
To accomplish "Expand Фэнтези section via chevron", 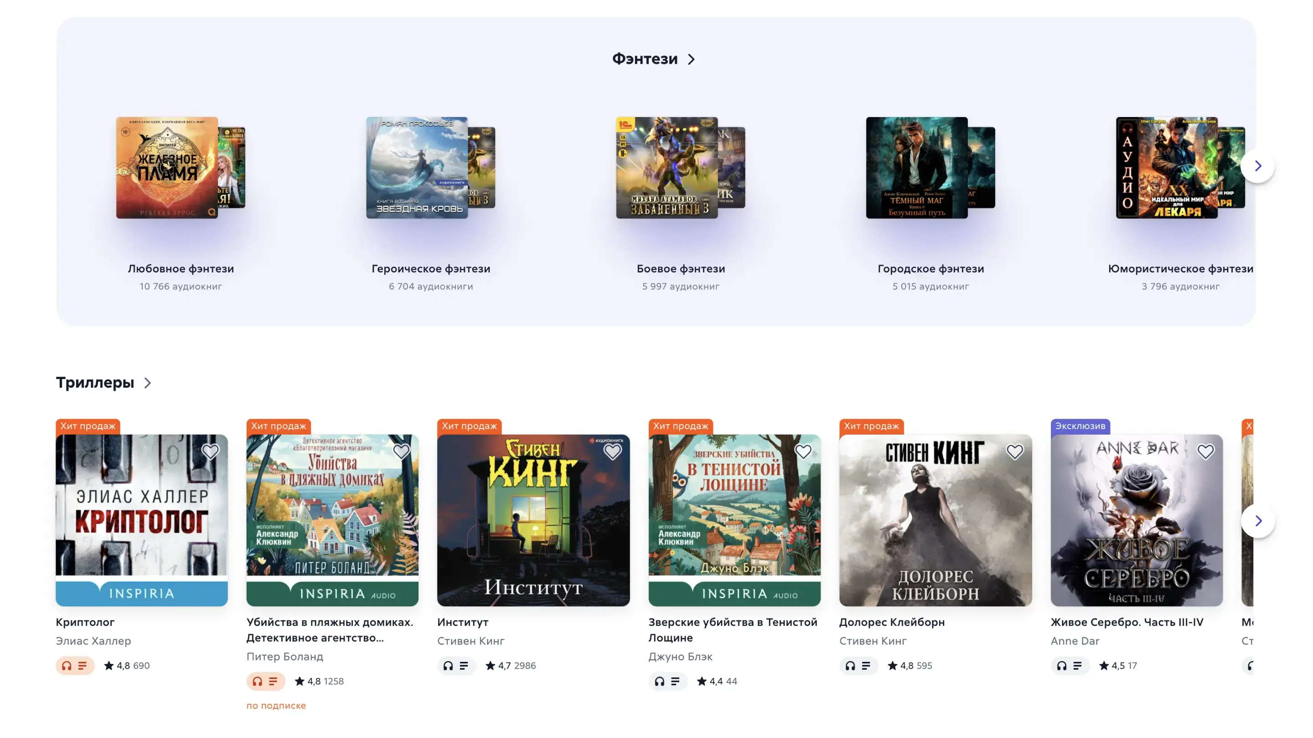I will click(691, 60).
